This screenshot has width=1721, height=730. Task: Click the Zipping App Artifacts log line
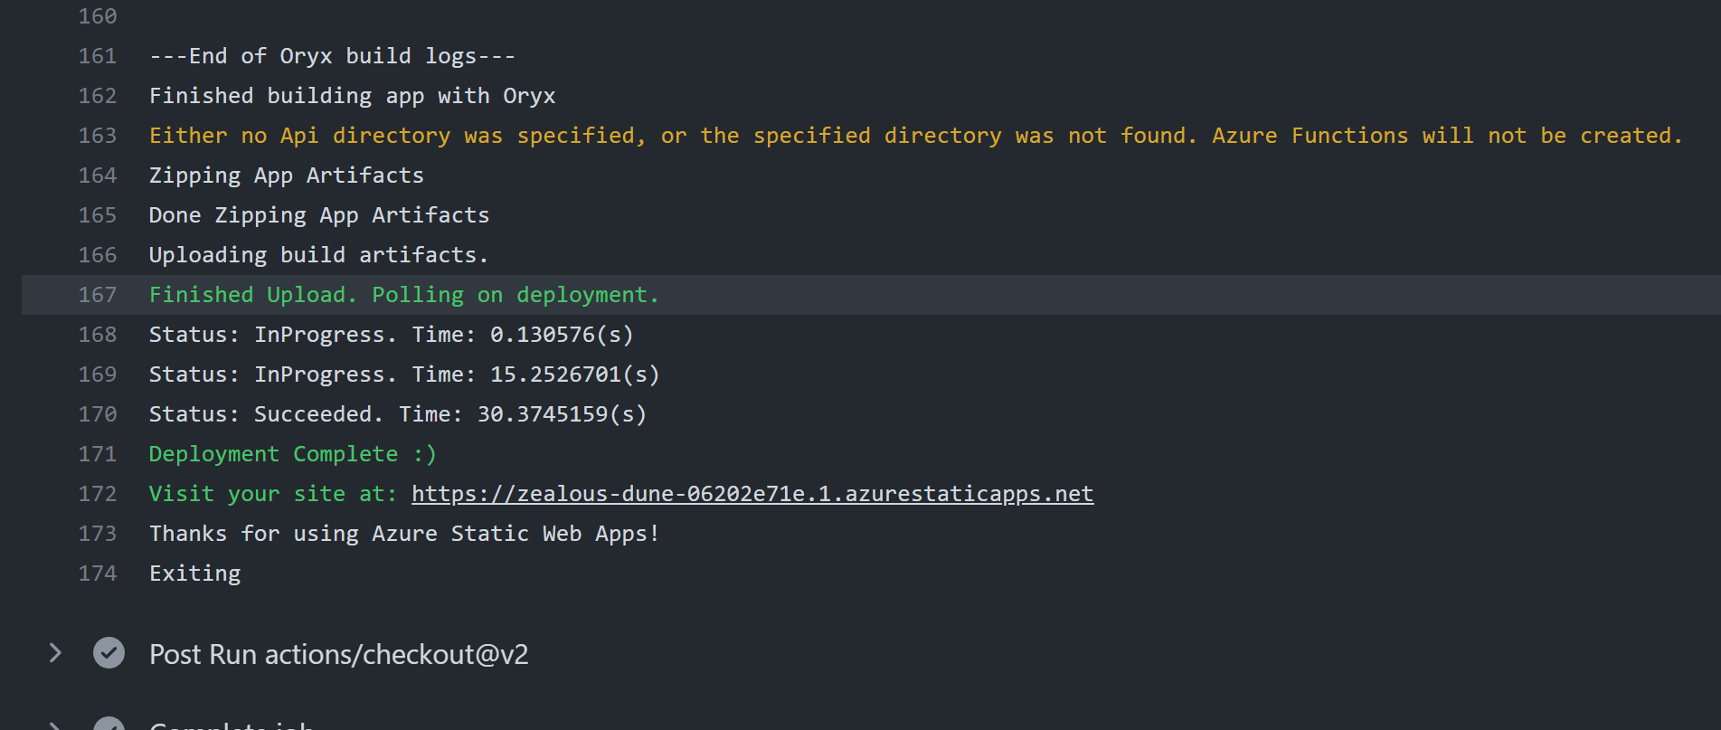(x=287, y=175)
